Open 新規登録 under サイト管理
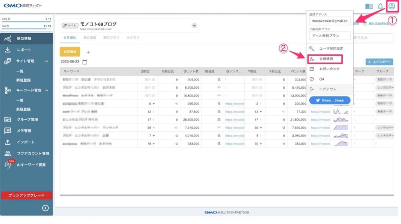401x224 pixels. point(23,80)
